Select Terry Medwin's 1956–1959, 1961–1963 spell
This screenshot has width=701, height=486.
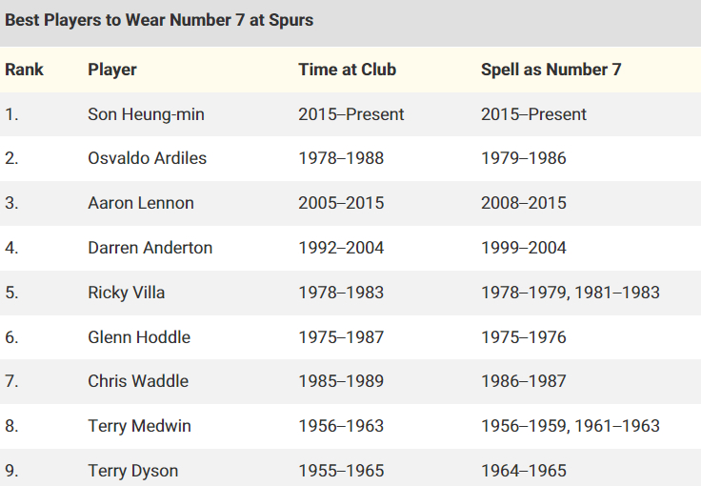[570, 426]
